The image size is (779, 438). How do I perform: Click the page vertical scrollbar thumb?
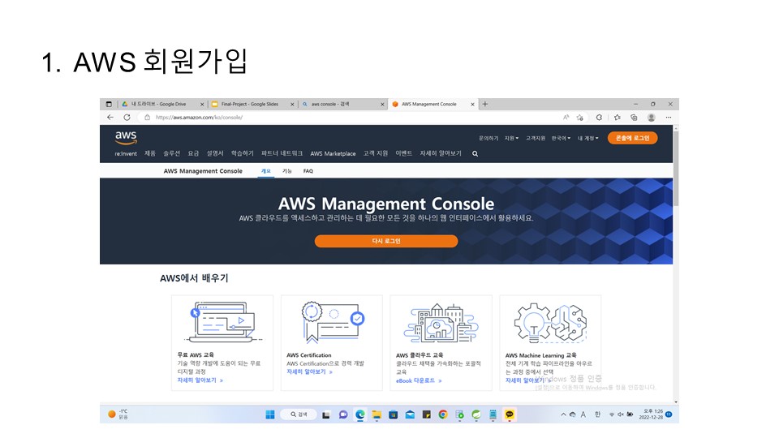tap(676, 168)
